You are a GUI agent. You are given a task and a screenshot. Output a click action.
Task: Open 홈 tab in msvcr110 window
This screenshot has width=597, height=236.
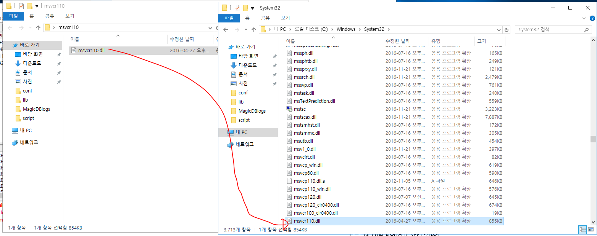[x=32, y=16]
